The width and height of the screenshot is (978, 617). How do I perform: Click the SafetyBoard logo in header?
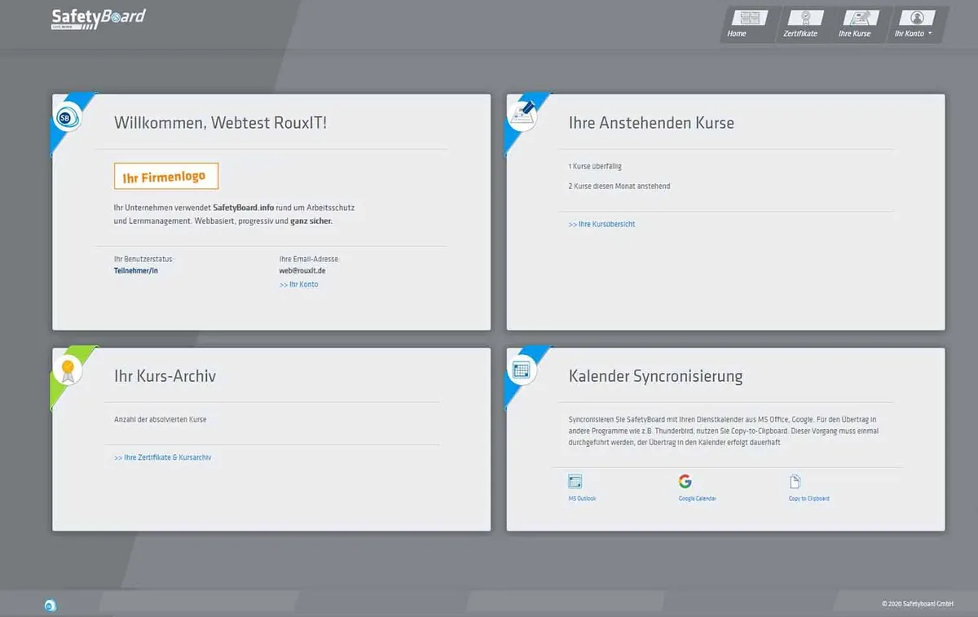(99, 18)
